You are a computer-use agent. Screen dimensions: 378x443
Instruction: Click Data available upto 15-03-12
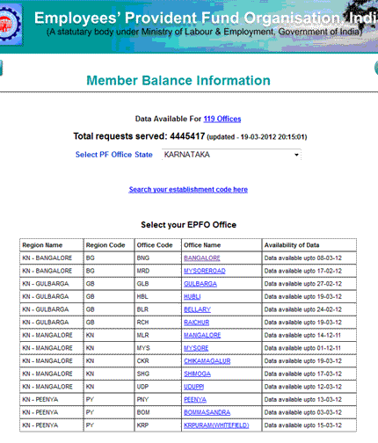tap(302, 425)
